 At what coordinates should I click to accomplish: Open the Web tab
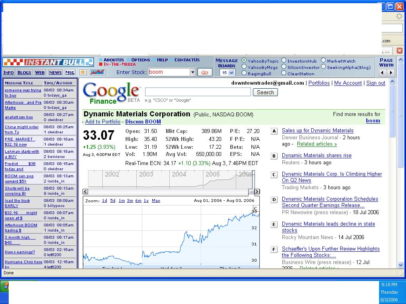40,72
